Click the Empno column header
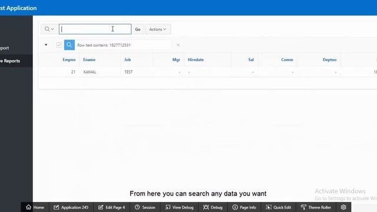 69,59
